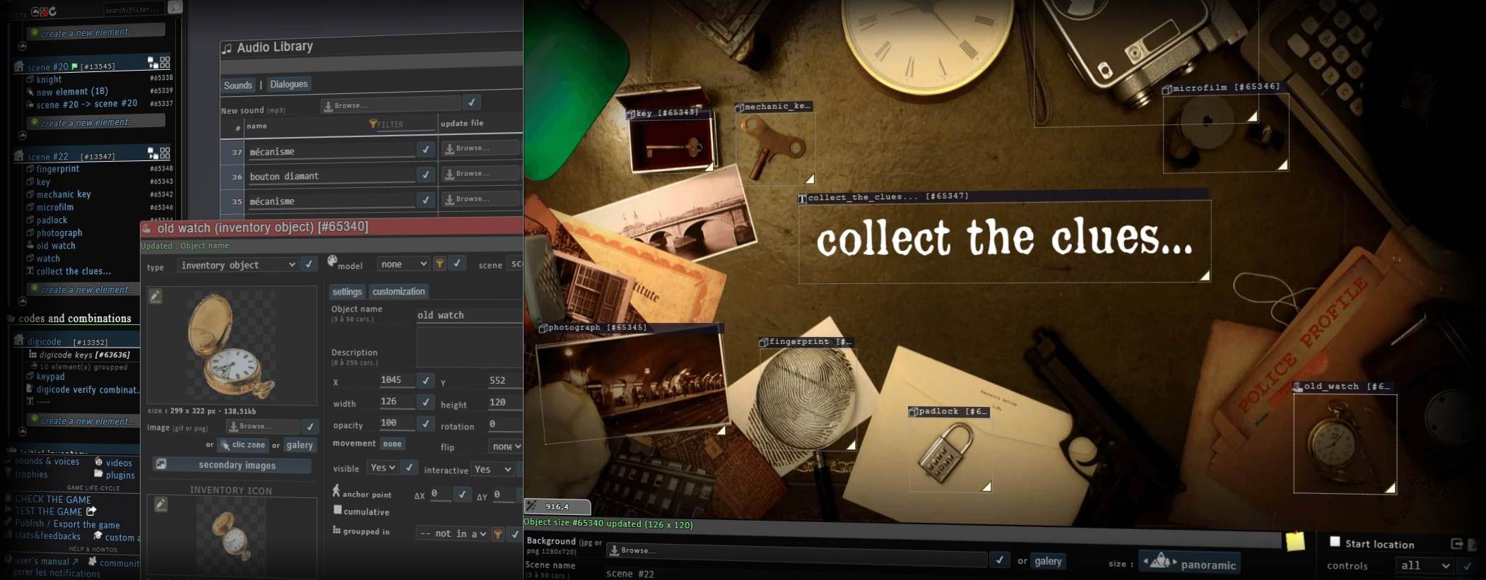Click the refresh icon above the scene tree

point(52,11)
